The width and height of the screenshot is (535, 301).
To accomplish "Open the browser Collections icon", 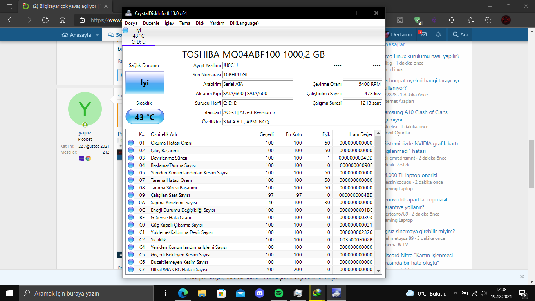I will (488, 20).
